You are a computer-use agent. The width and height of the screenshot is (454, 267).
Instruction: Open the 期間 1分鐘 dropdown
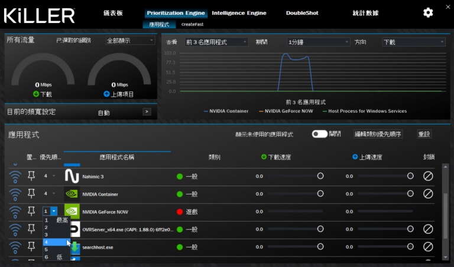[x=318, y=42]
